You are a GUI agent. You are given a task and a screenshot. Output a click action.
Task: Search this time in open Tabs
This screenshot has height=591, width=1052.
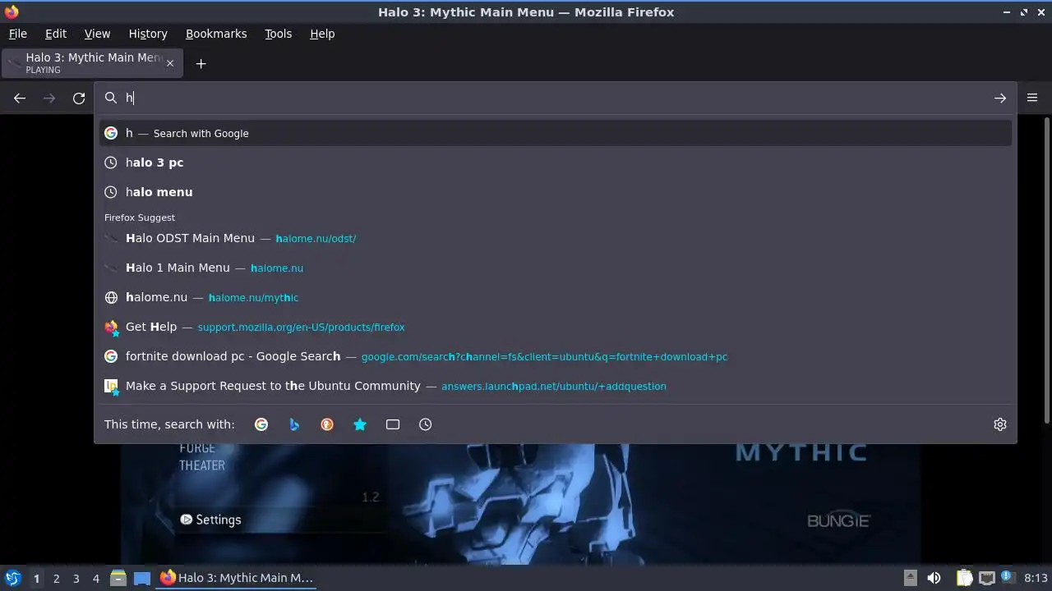point(393,424)
